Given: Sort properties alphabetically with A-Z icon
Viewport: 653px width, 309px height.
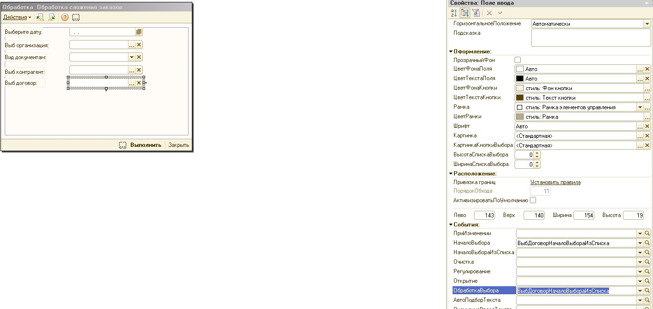Looking at the screenshot, I should click(454, 13).
